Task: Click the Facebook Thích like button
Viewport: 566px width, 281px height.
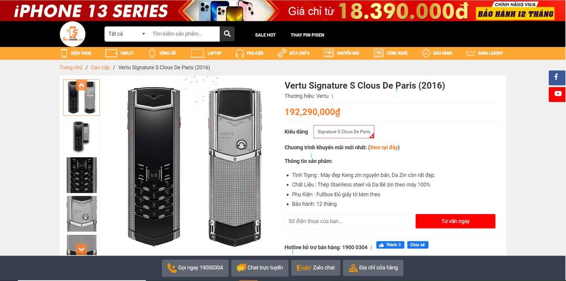Action: [x=390, y=245]
